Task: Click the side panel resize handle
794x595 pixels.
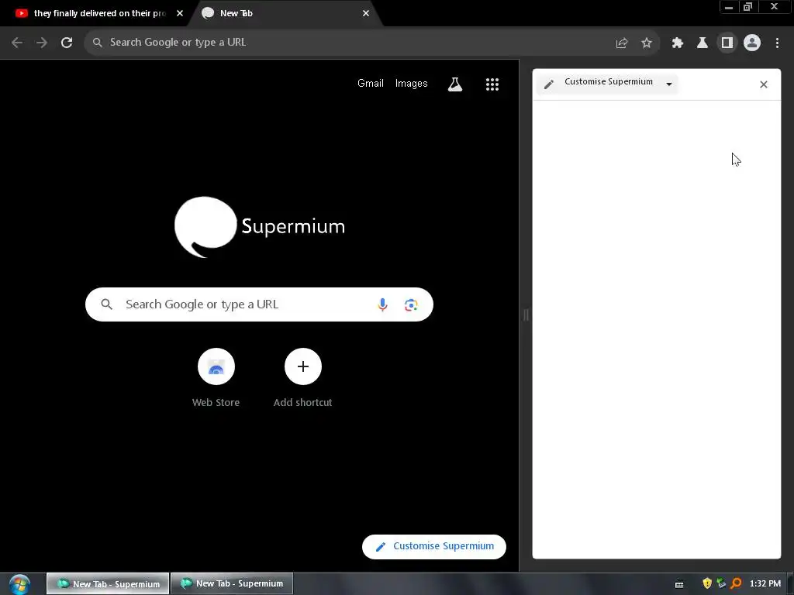Action: point(526,315)
